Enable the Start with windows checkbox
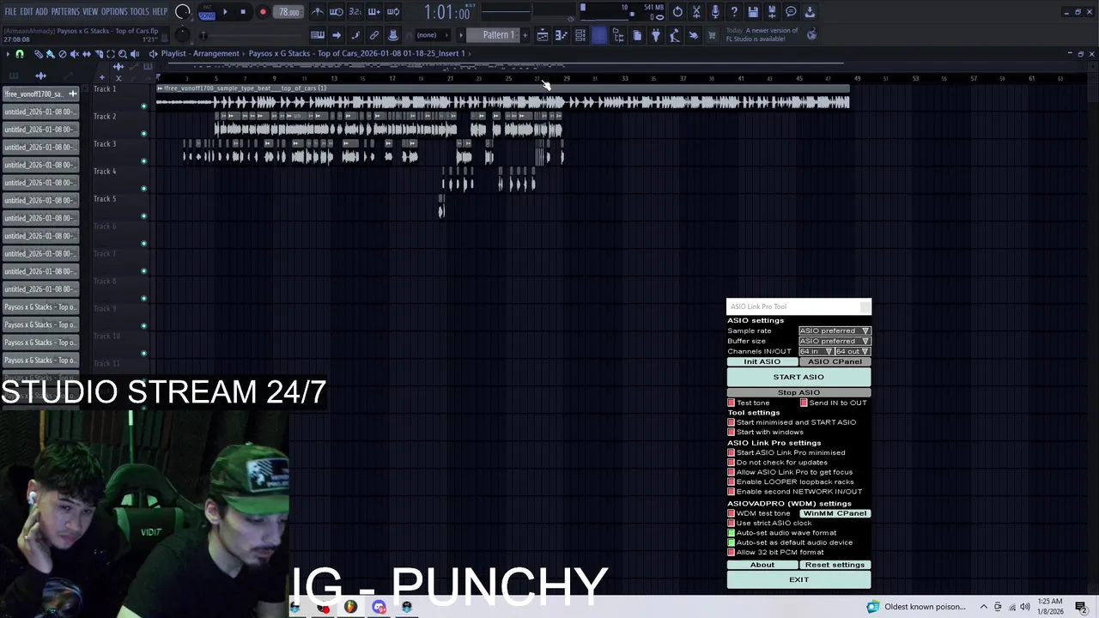Screen dimensions: 1099x618 [x=732, y=432]
